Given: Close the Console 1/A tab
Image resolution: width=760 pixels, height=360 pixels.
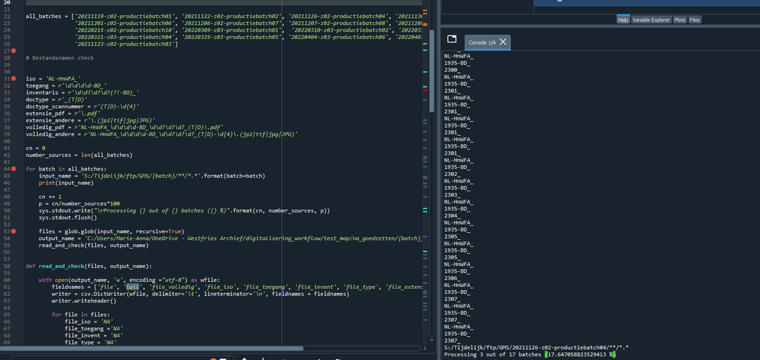Looking at the screenshot, I should pyautogui.click(x=503, y=42).
